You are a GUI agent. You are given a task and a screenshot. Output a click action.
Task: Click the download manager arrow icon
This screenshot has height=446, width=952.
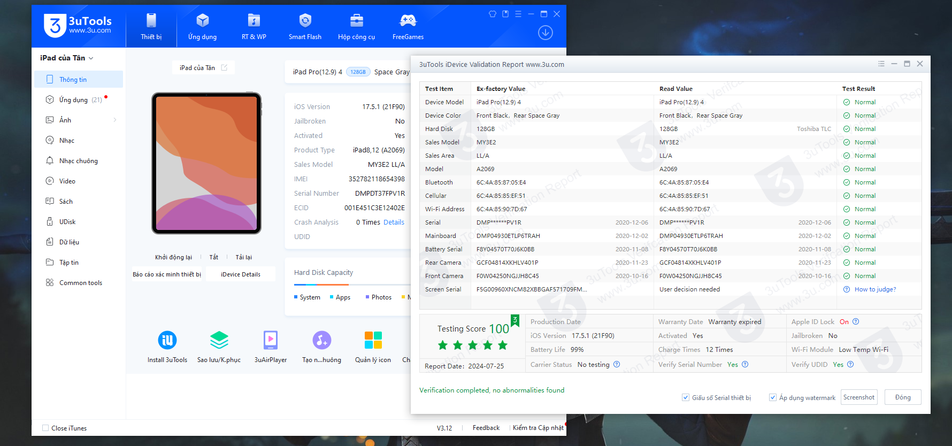pos(546,33)
